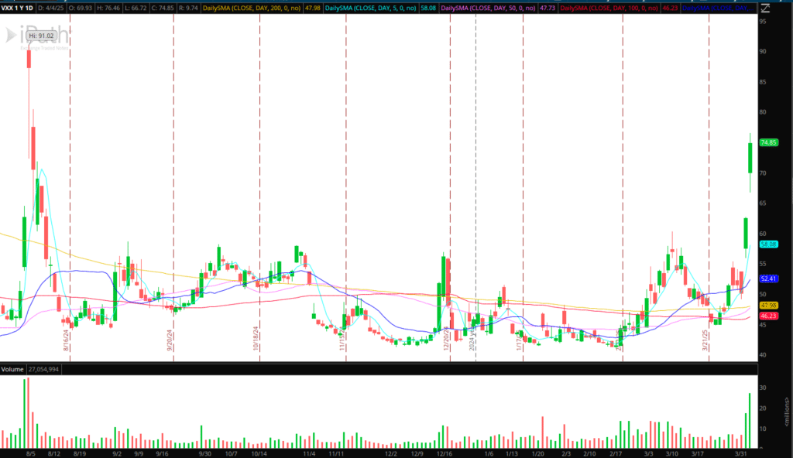Screen dimensions: 793x458
Task: Click the blue 52.41 SMA price tag
Action: click(x=768, y=279)
